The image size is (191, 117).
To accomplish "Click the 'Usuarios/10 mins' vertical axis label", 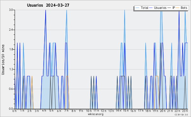I will 3,59.
